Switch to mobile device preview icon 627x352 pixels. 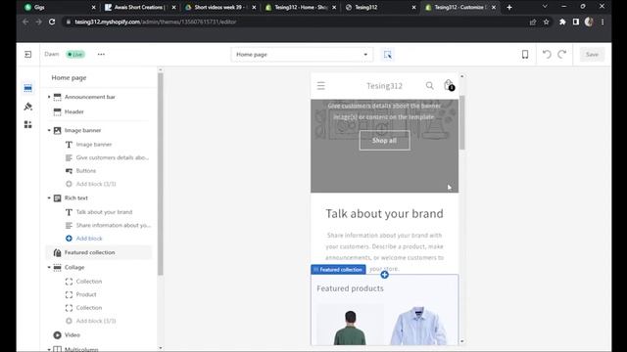tap(525, 55)
